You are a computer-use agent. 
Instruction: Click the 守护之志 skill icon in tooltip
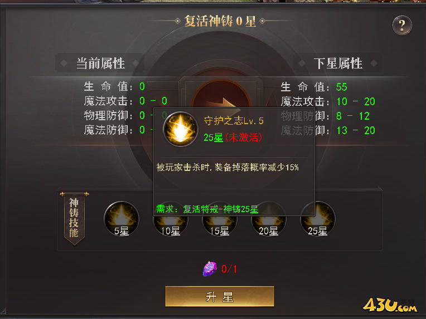click(181, 129)
